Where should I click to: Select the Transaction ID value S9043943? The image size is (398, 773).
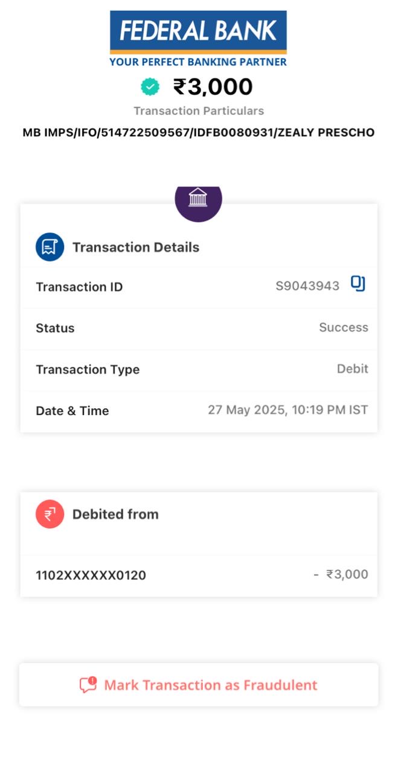307,286
